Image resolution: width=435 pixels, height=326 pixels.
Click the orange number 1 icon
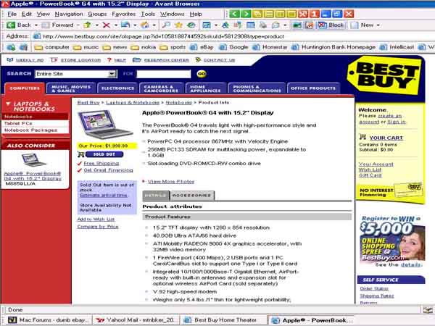(x=315, y=14)
